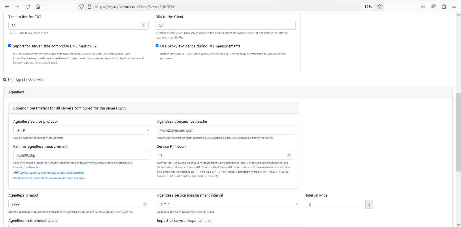
Task: Click scrollbar down arrow
Action: click(x=458, y=224)
